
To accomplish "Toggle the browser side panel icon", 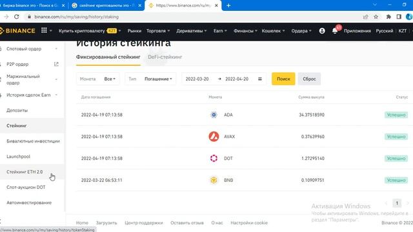I will point(399,17).
